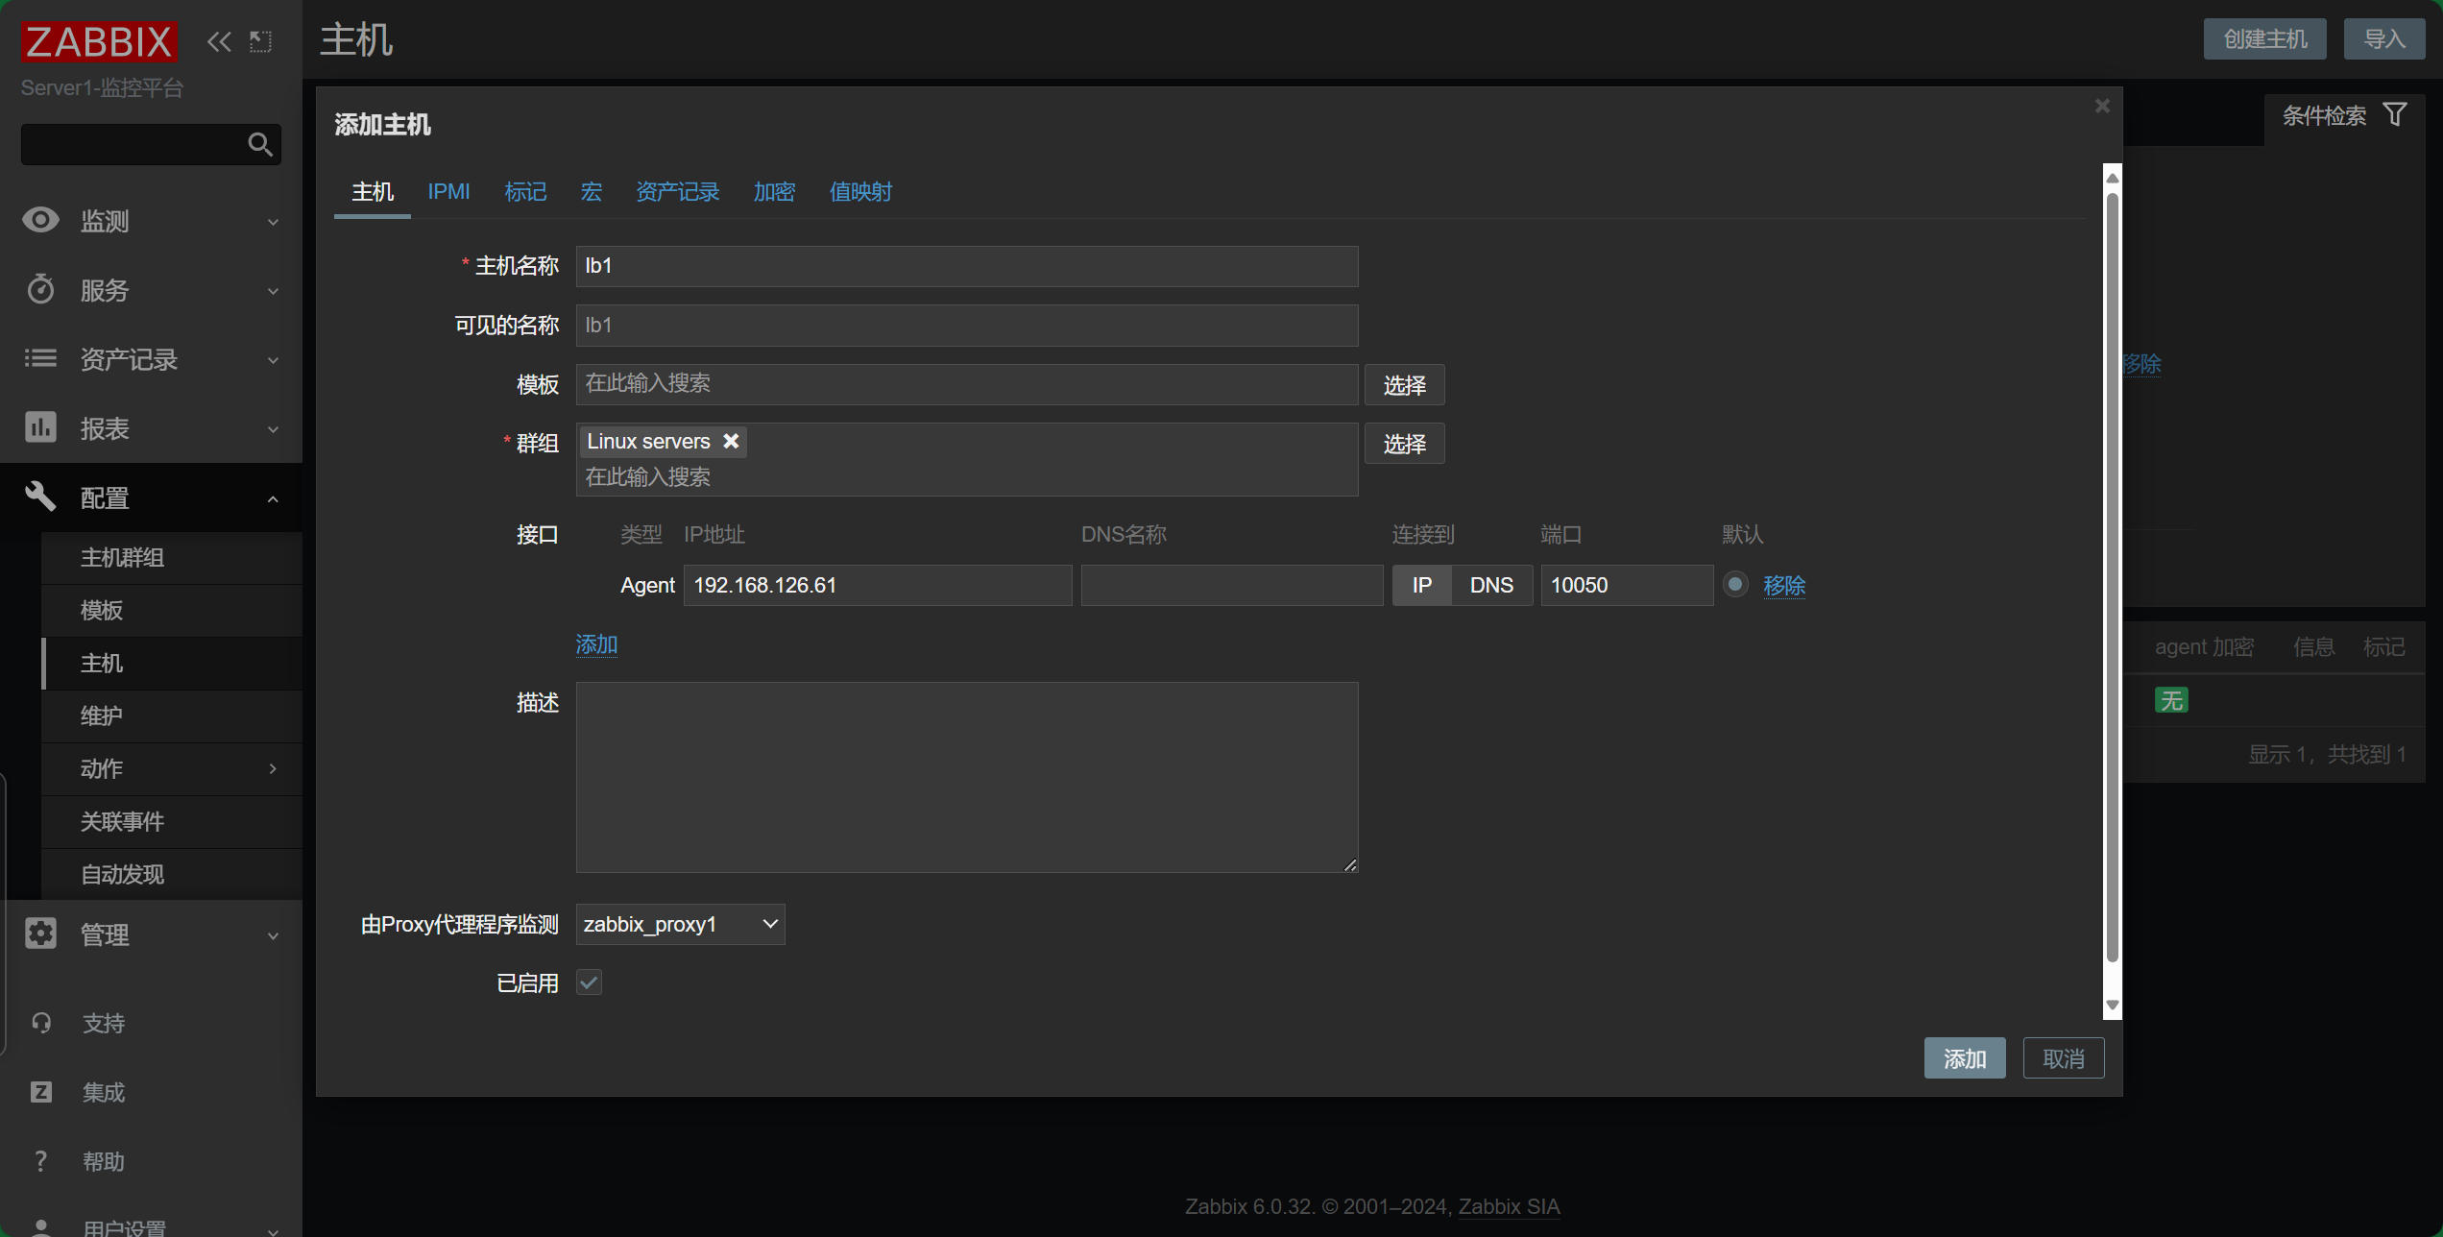This screenshot has width=2443, height=1237.
Task: Open the 宏 tab
Action: pos(592,192)
